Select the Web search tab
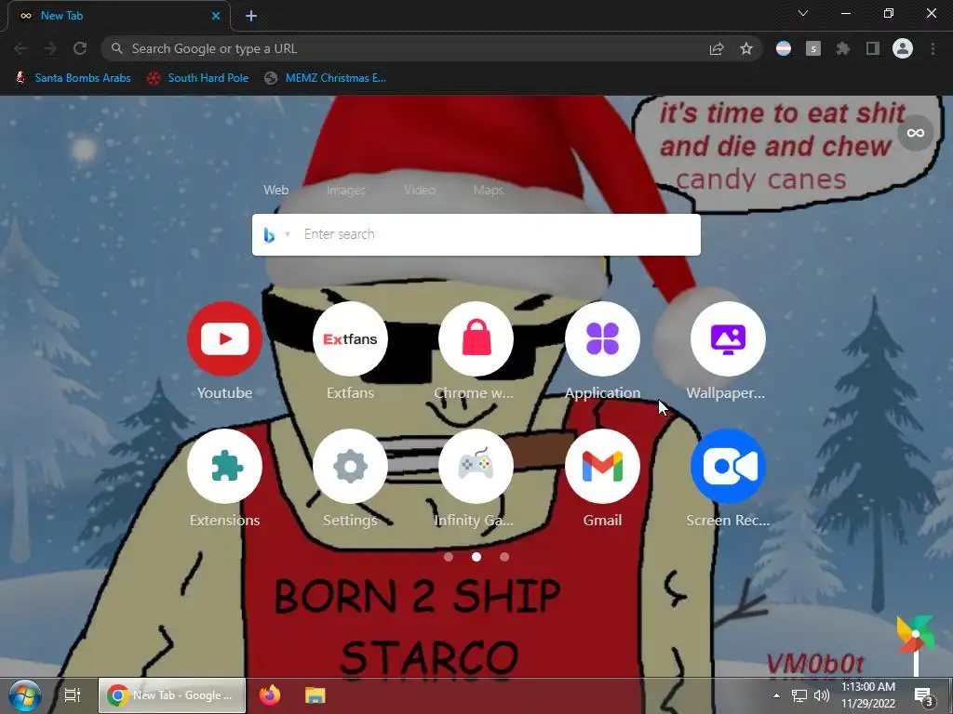This screenshot has height=714, width=953. (x=275, y=190)
